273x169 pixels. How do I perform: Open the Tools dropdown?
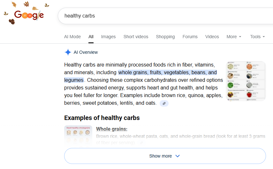click(x=257, y=37)
